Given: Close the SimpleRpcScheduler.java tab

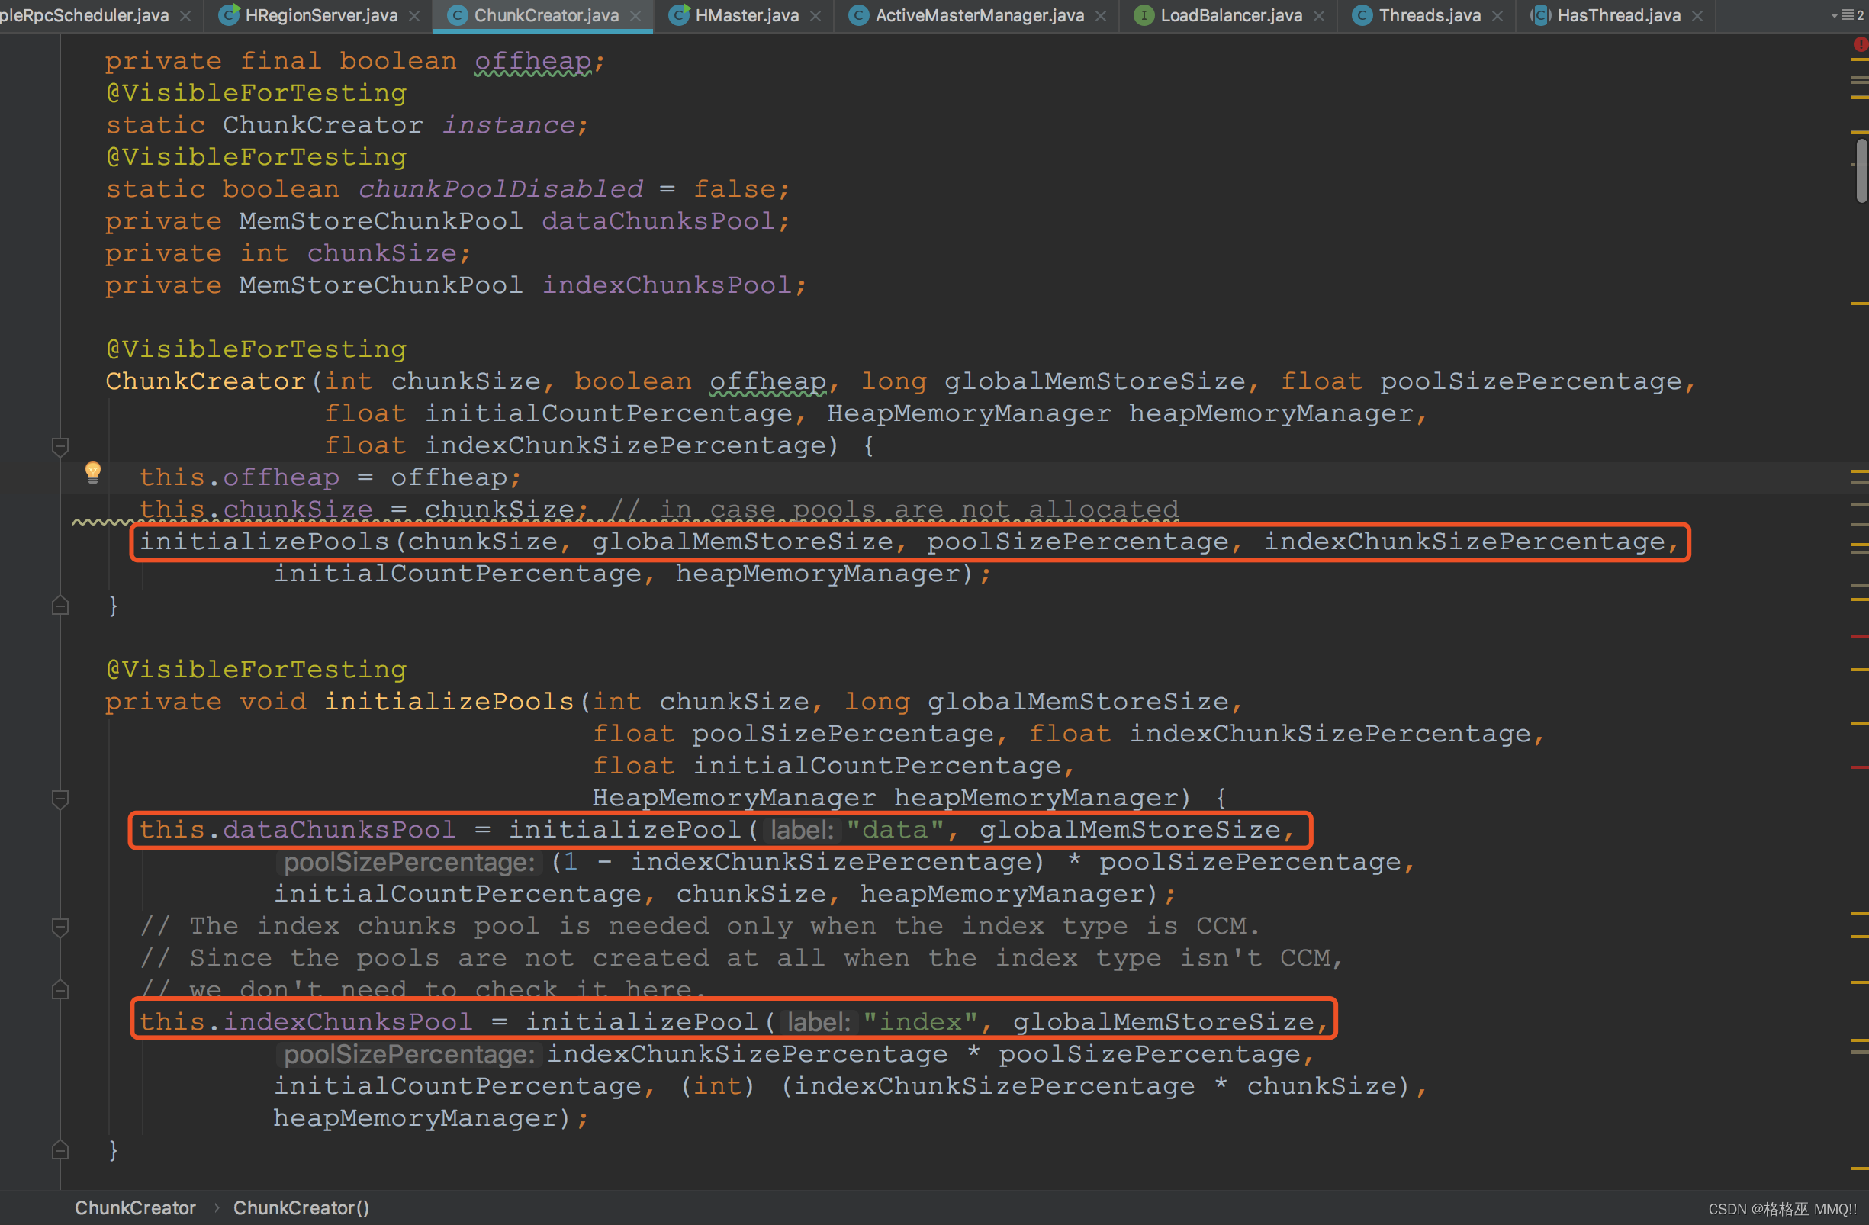Looking at the screenshot, I should pos(185,16).
